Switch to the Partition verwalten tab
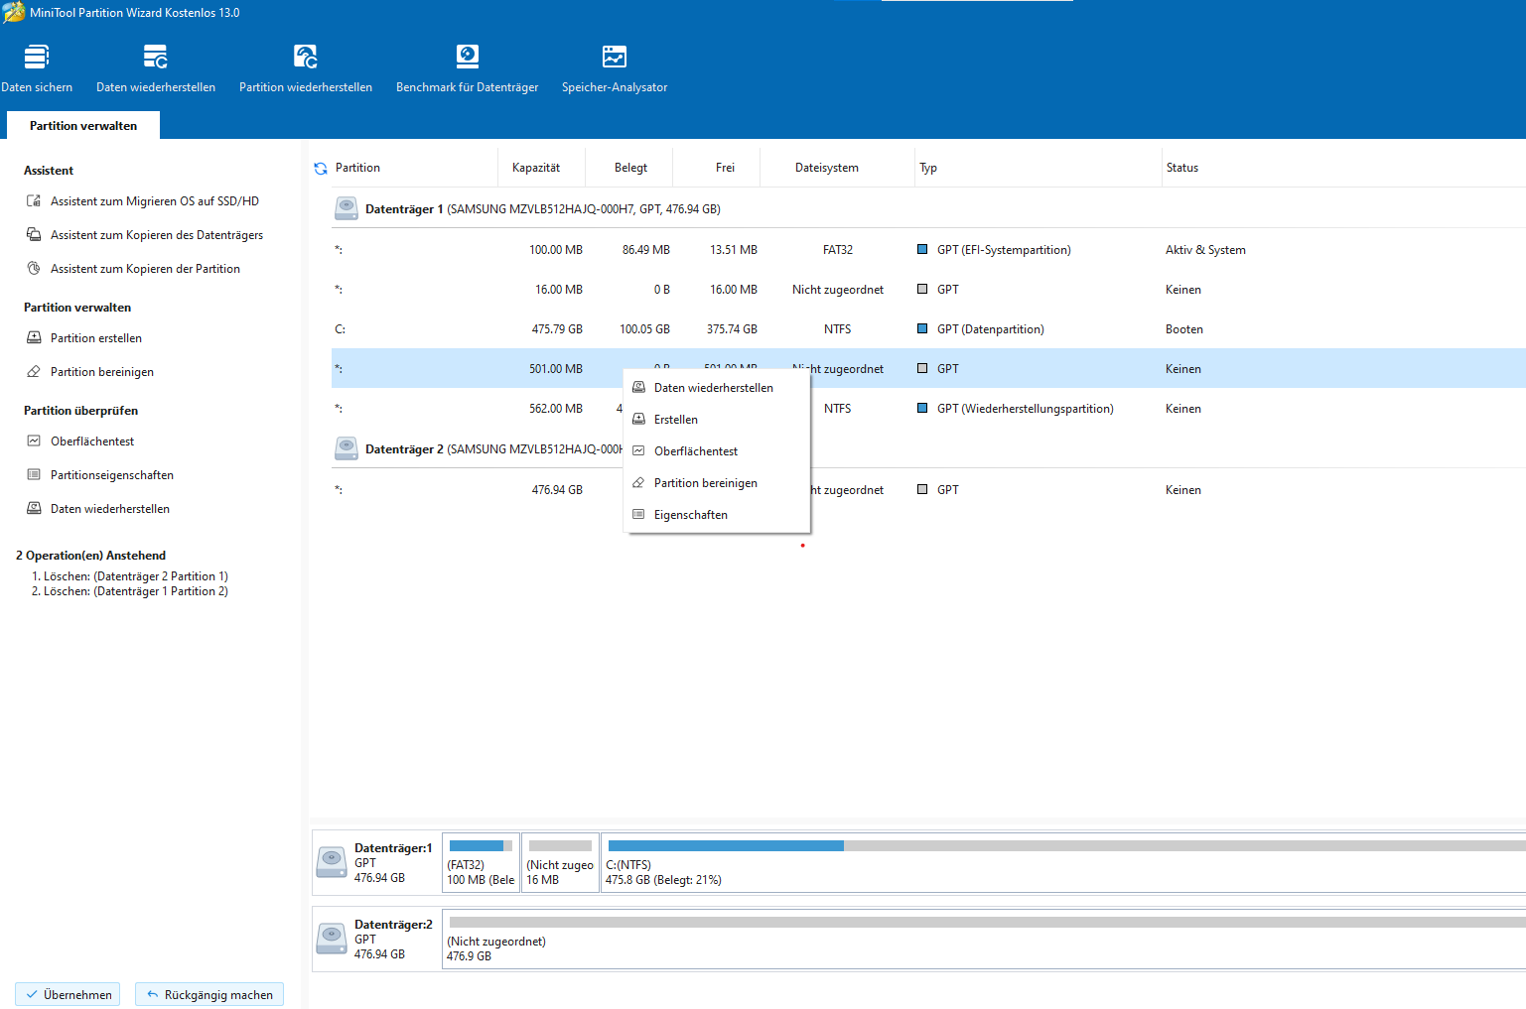The image size is (1526, 1009). pos(83,126)
